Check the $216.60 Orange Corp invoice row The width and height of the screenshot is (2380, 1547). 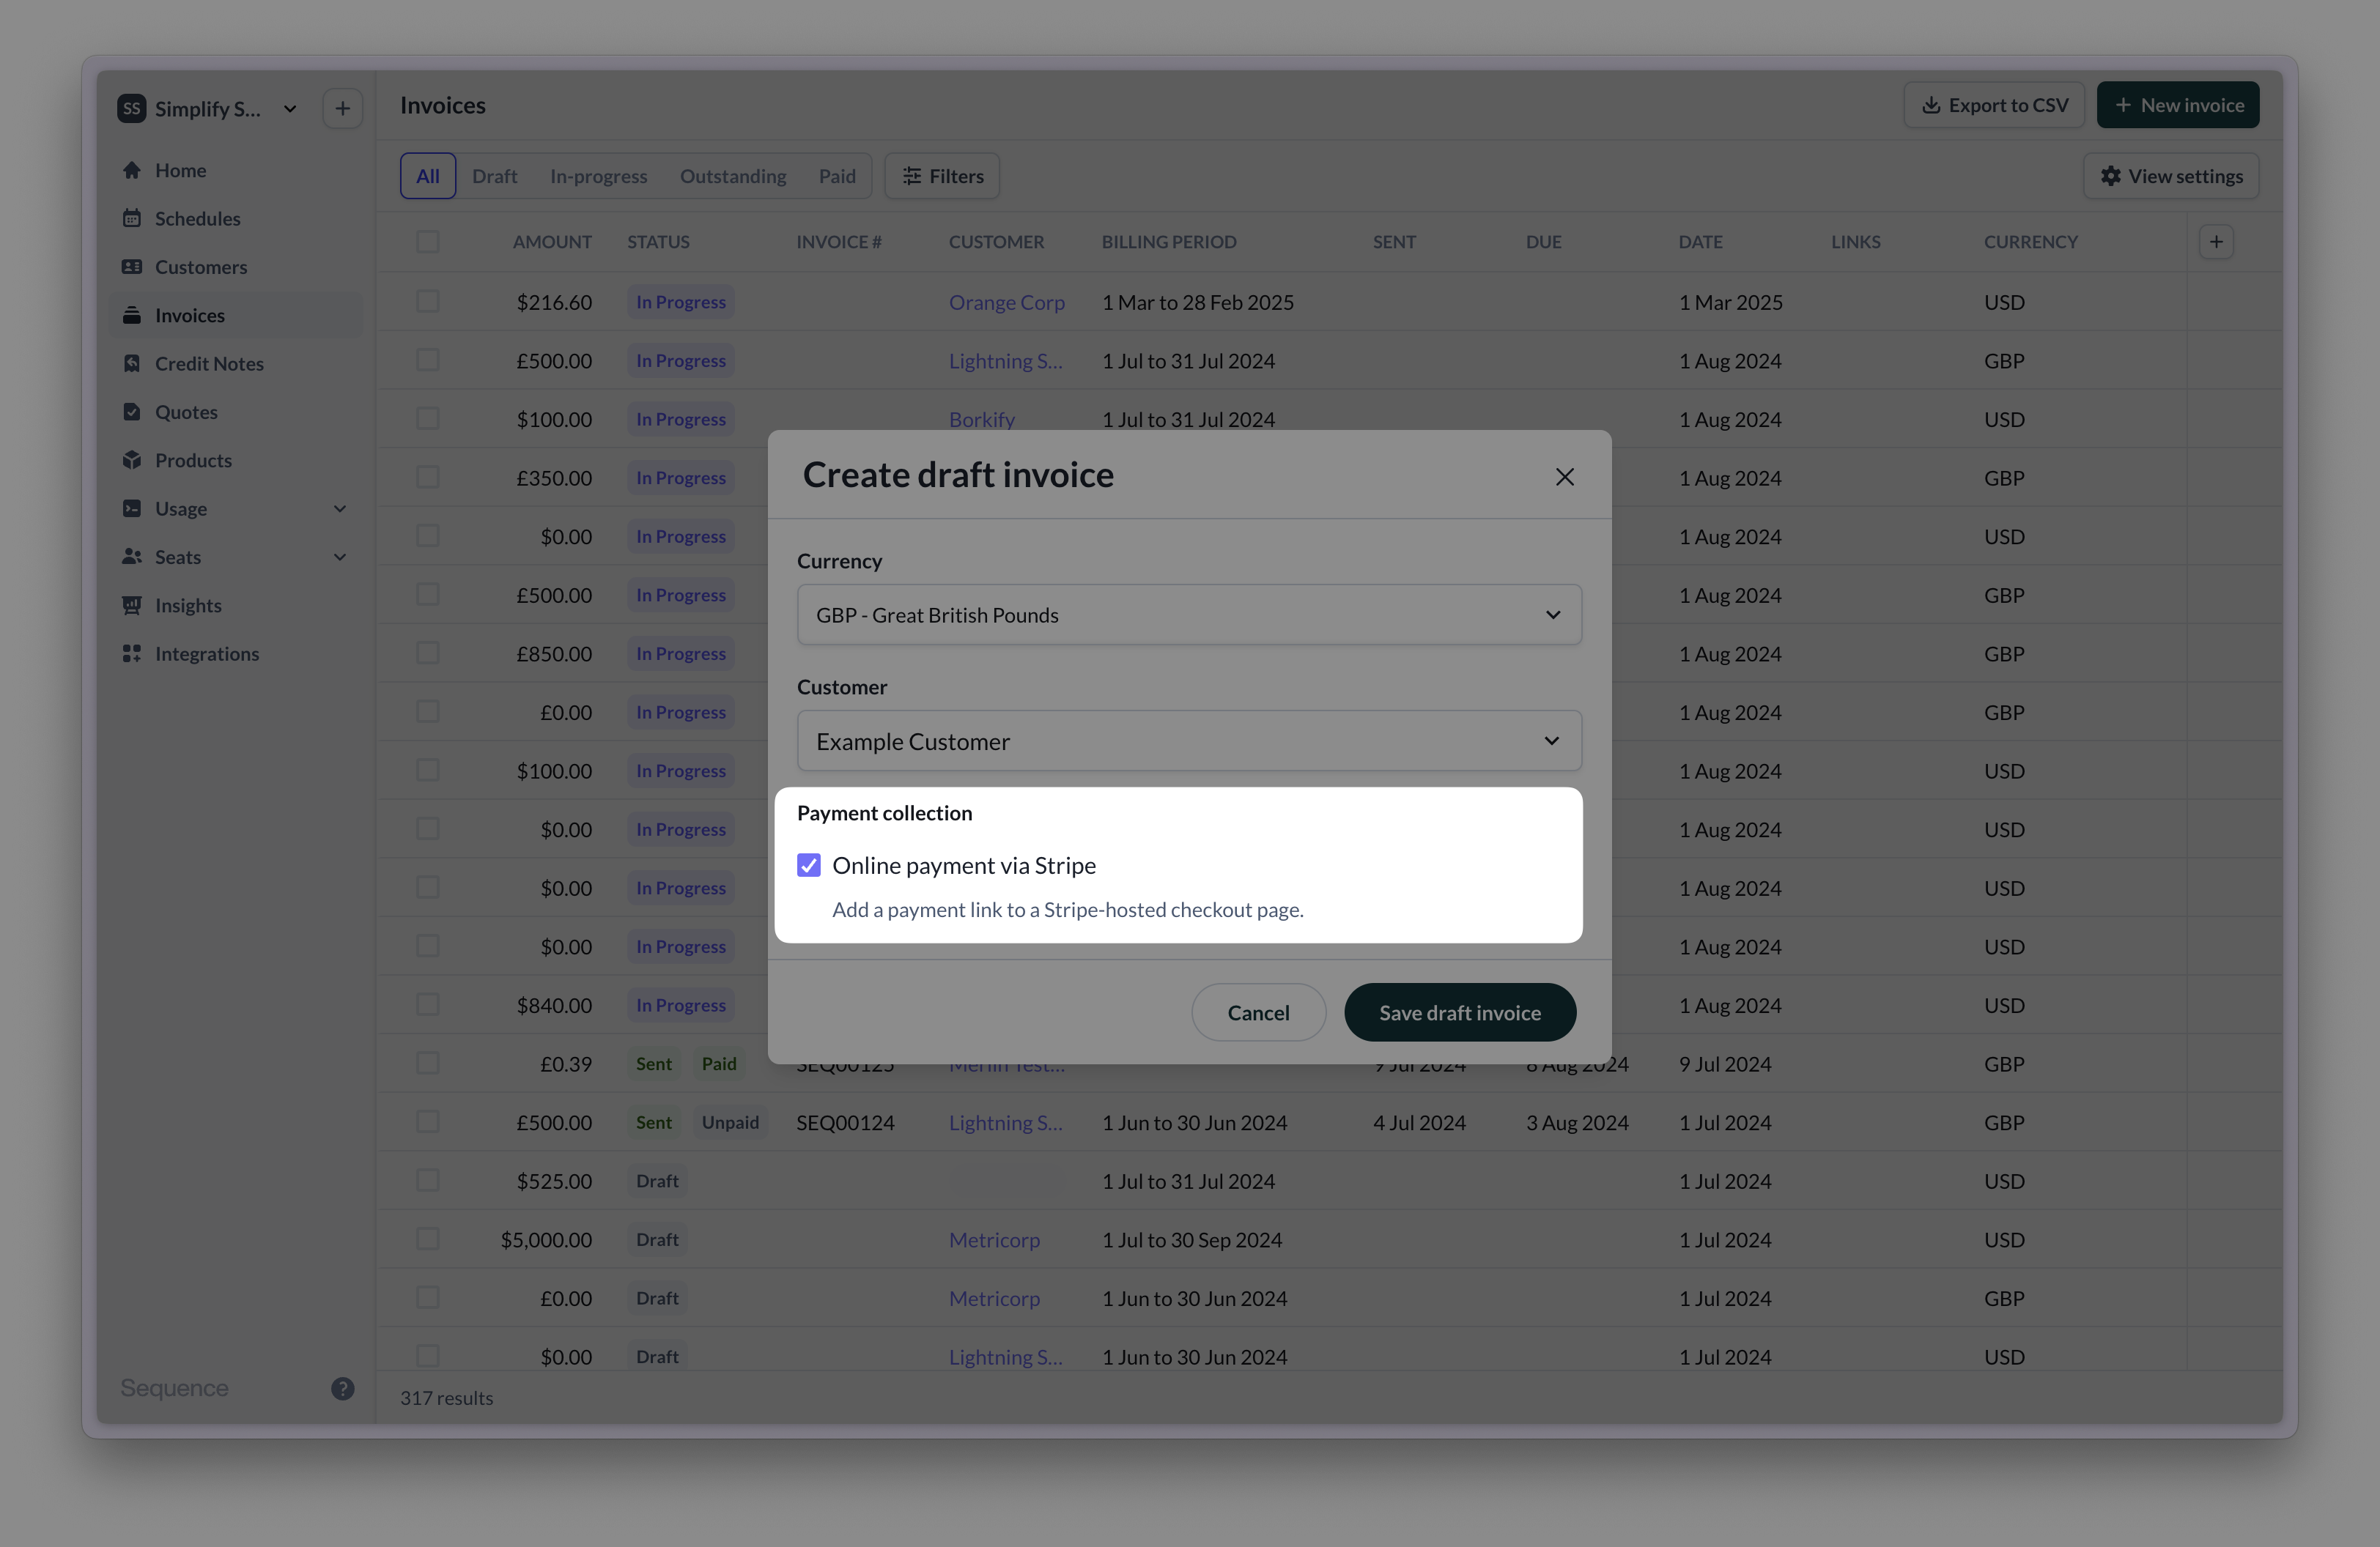(428, 301)
